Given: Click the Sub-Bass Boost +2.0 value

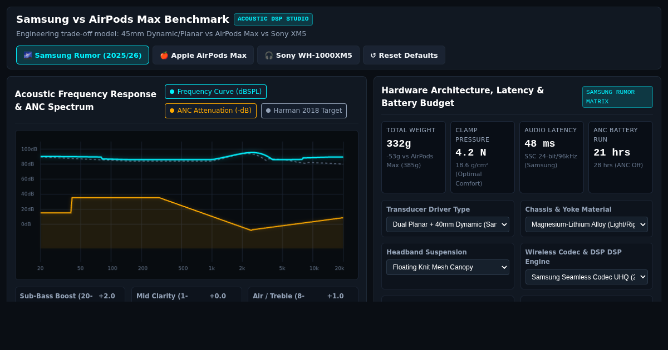Looking at the screenshot, I should pos(107,296).
